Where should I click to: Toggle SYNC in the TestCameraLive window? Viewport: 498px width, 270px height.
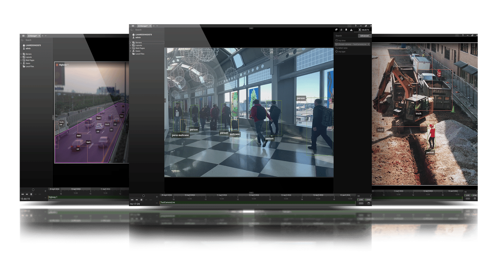[x=369, y=200]
